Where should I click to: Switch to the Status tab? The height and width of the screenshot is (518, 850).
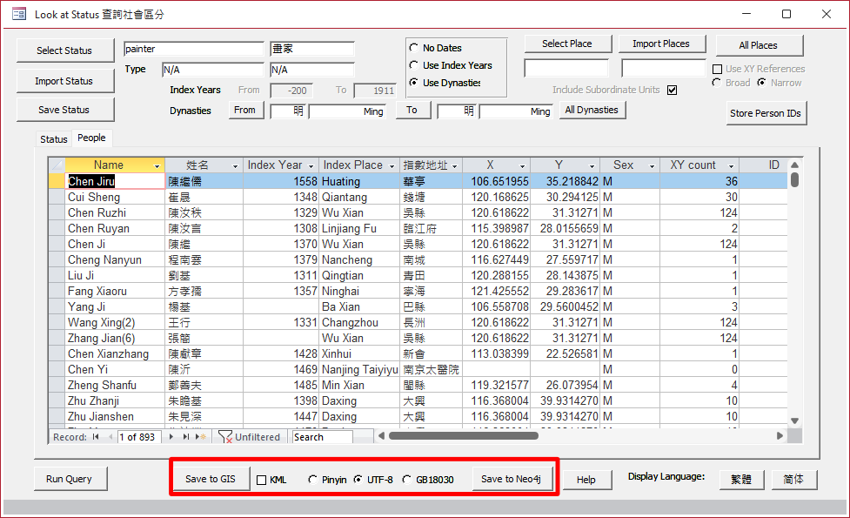(x=54, y=139)
